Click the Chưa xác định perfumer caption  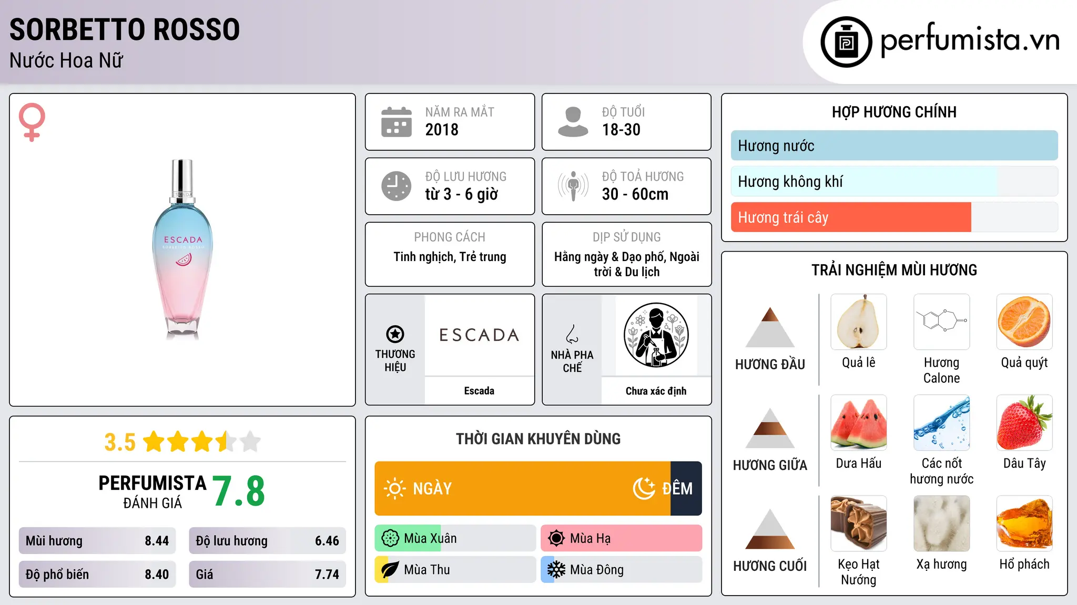pos(656,391)
